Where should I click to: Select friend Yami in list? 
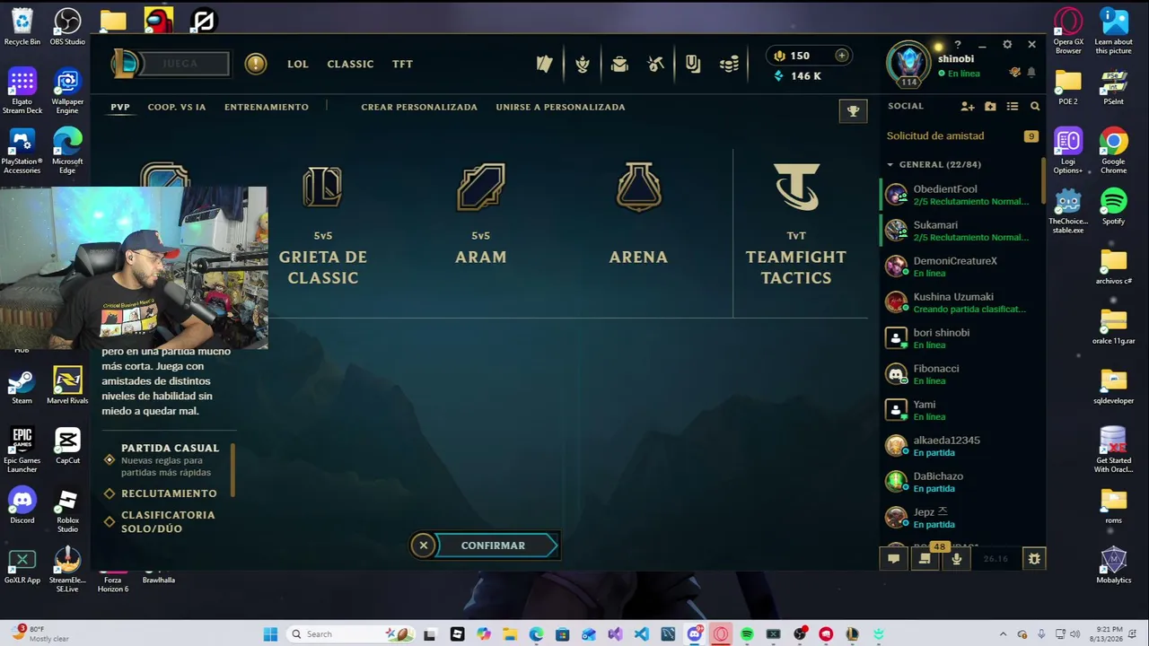961,410
